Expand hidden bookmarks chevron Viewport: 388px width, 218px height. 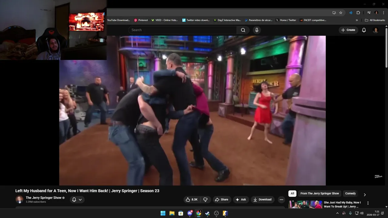[357, 20]
